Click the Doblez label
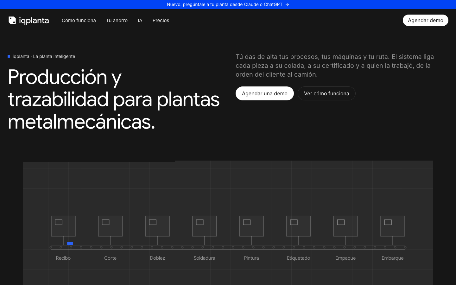This screenshot has width=456, height=285. point(157,258)
